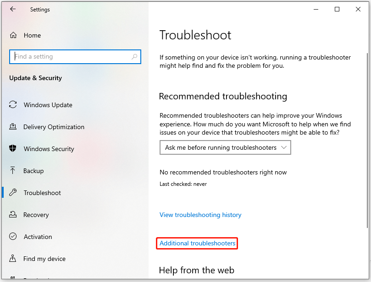Click the Troubleshoot wrench icon
This screenshot has height=282, width=371.
[13, 193]
